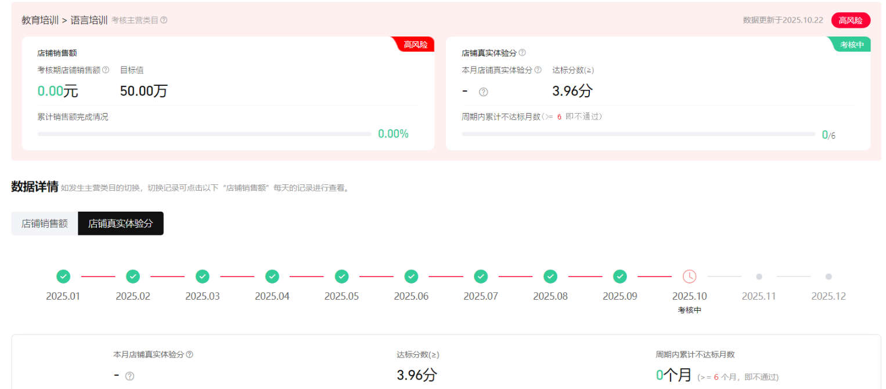Switch to the 店铺销售额 tab

(45, 224)
